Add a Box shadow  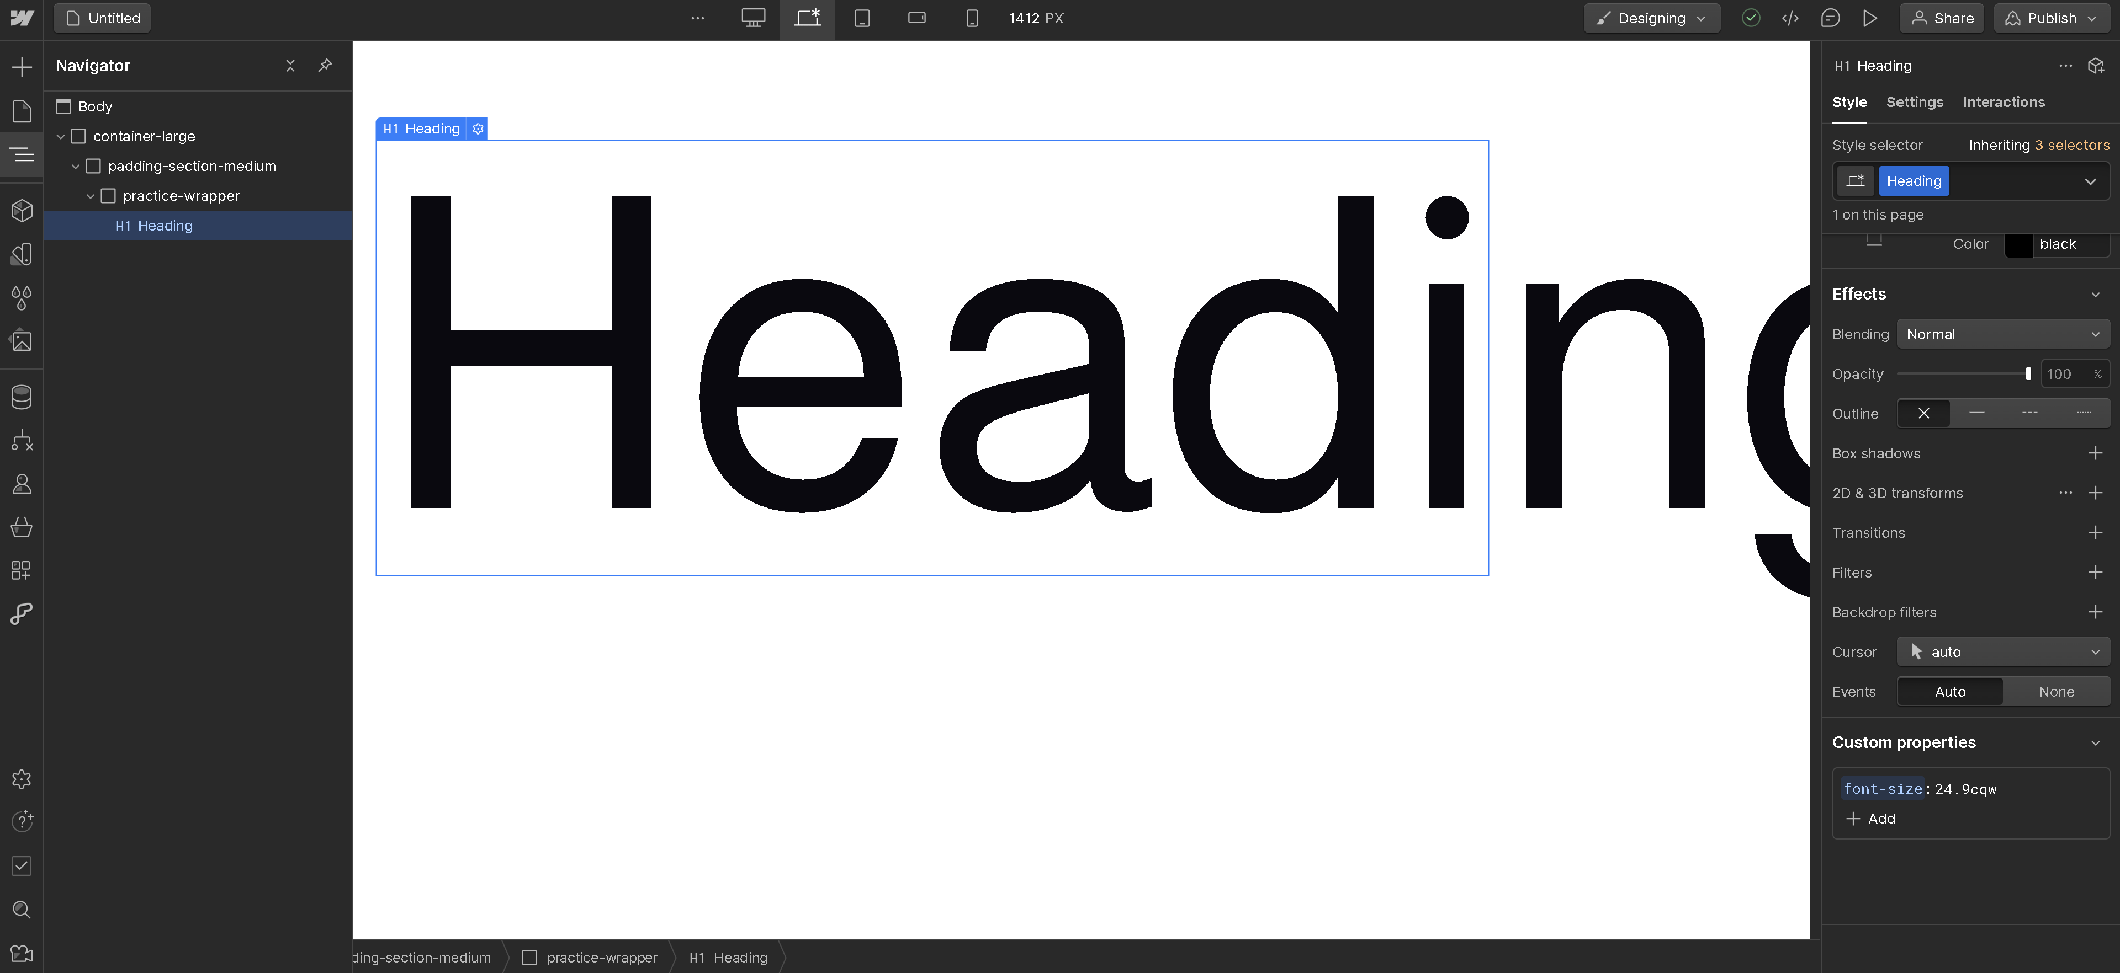[x=2095, y=453]
